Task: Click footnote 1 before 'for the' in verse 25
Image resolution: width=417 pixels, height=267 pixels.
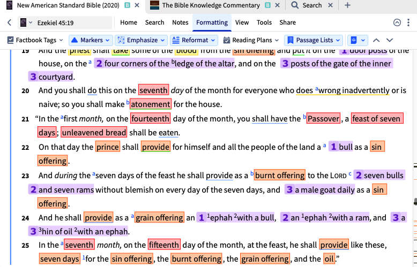Action: pos(84,257)
